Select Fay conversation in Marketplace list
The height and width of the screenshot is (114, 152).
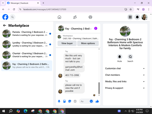27,66
